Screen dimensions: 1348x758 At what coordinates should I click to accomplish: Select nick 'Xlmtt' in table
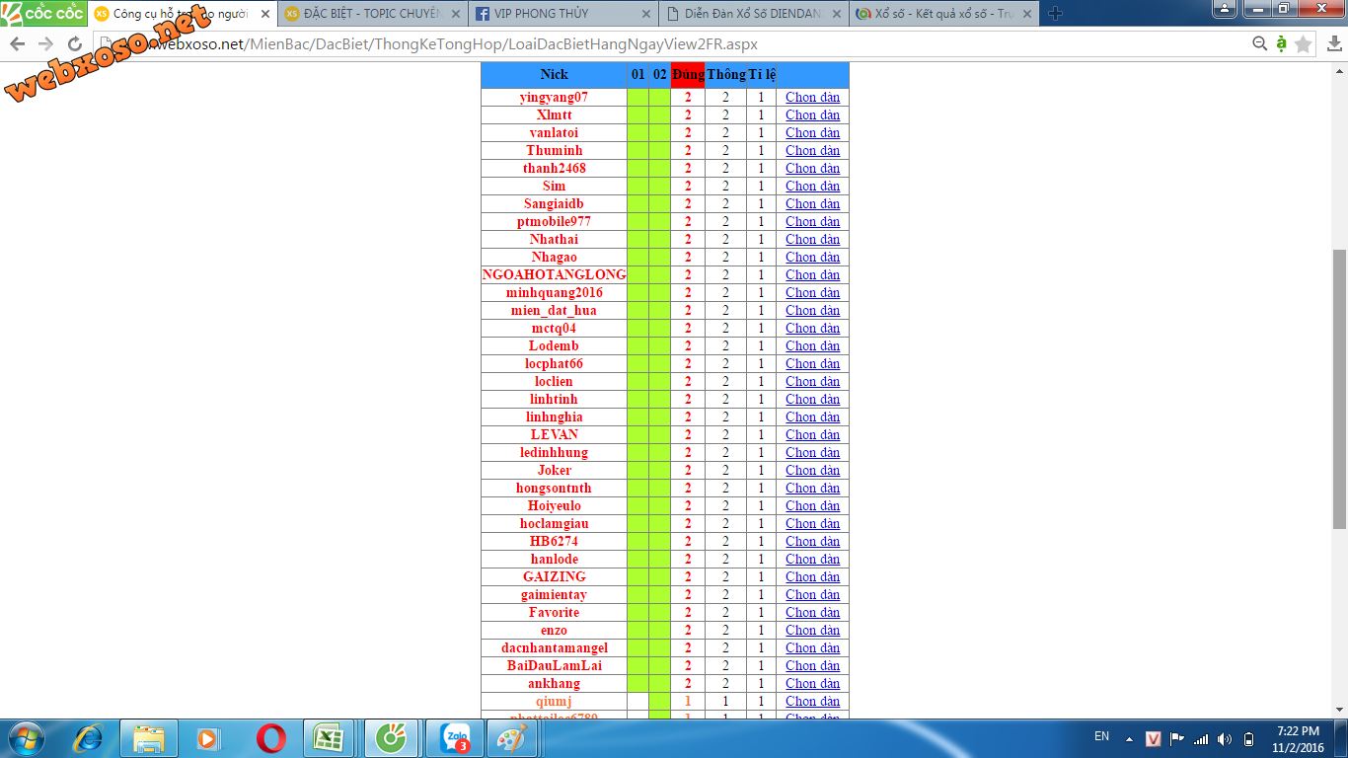click(554, 114)
